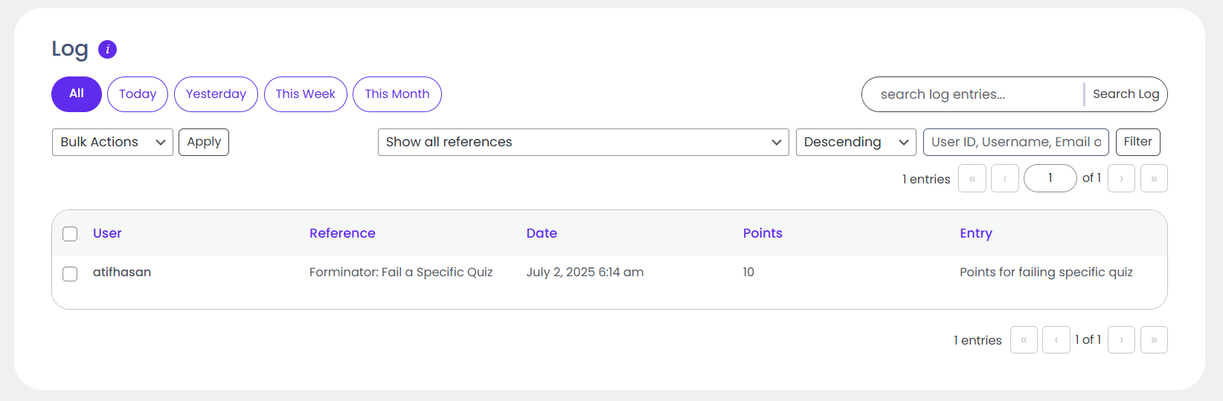
Task: Click the Log info icon
Action: (107, 50)
